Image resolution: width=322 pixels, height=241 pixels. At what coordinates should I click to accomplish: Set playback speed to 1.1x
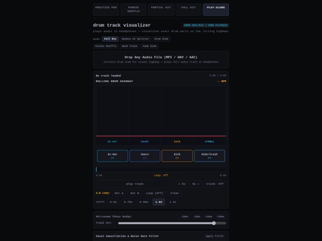(173, 202)
